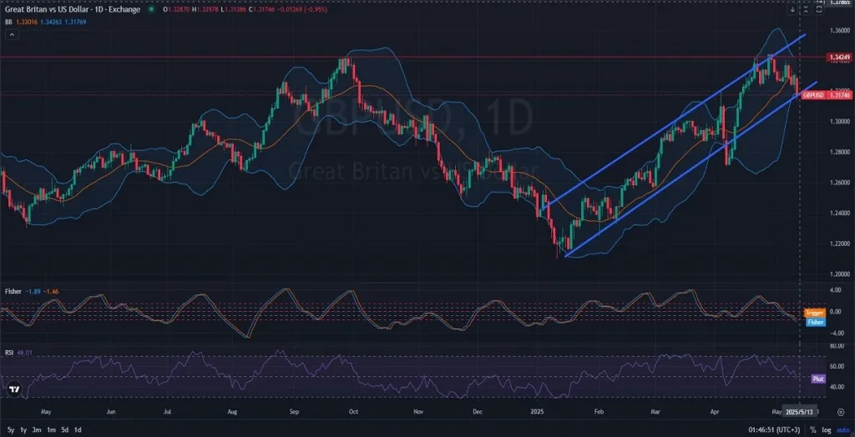Toggle percent scale mode
Image resolution: width=855 pixels, height=437 pixels.
[813, 430]
